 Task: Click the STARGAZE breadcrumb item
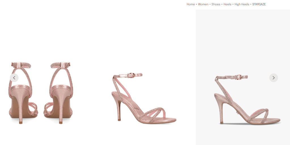click(x=259, y=4)
